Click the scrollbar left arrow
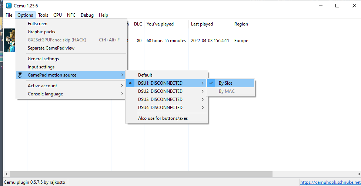The height and width of the screenshot is (186, 361). (6, 174)
